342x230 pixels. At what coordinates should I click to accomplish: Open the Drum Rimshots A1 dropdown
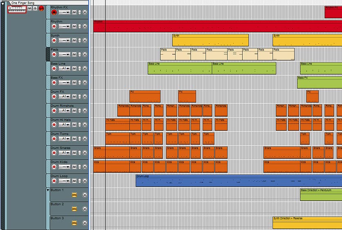pos(65,111)
